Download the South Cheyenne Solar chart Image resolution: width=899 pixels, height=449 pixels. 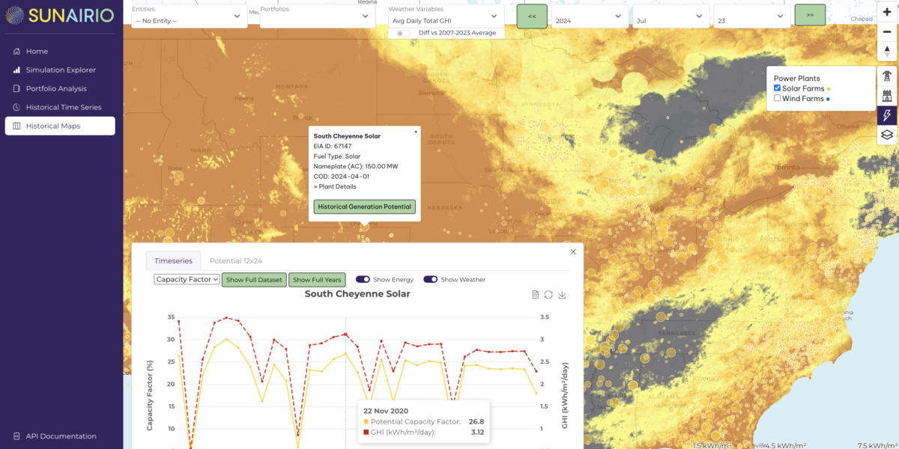tap(562, 295)
